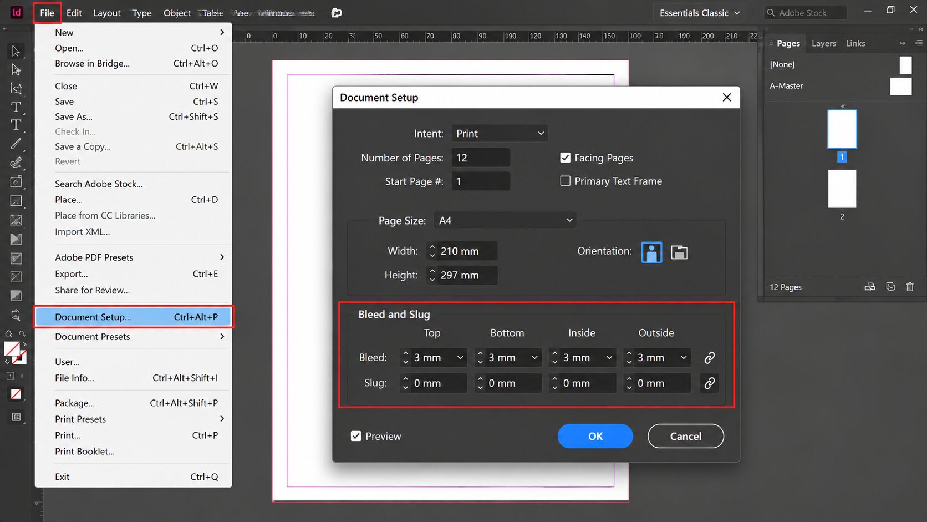Choose Document Setup... from the File menu
Image resolution: width=927 pixels, height=522 pixels.
pyautogui.click(x=133, y=317)
